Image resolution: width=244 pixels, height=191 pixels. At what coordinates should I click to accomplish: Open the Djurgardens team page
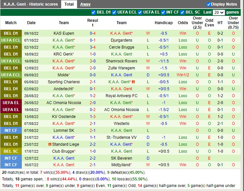click(121, 40)
